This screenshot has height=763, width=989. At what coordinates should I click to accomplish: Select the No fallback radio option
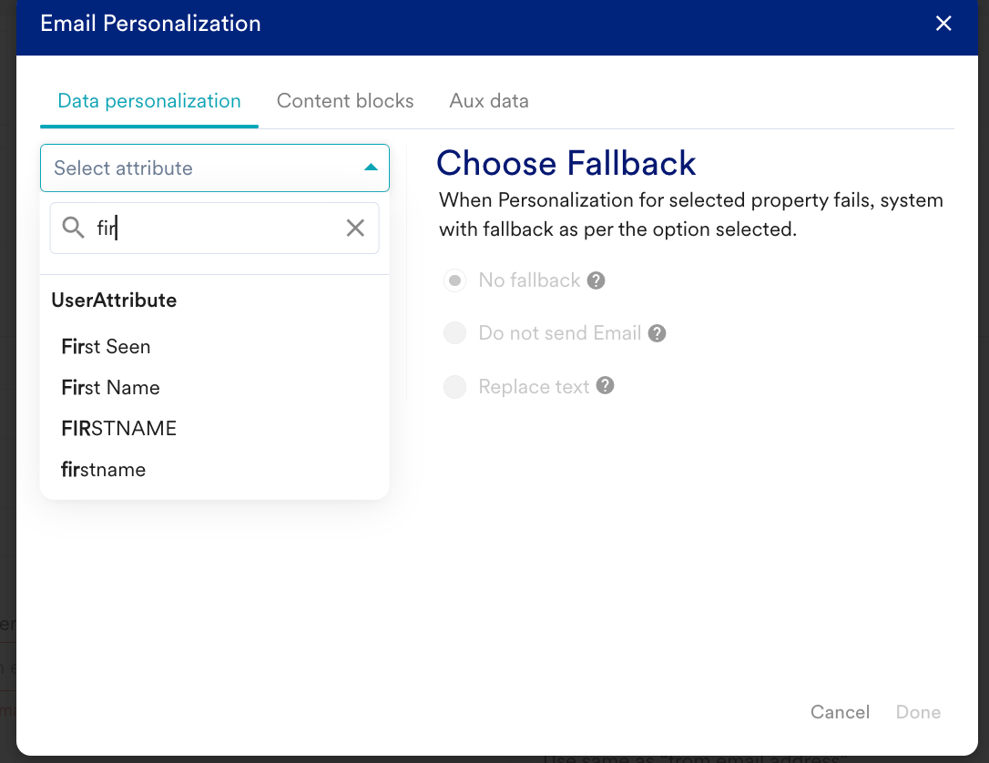pos(454,280)
